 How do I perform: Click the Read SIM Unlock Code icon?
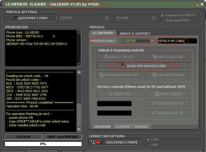click(123, 66)
